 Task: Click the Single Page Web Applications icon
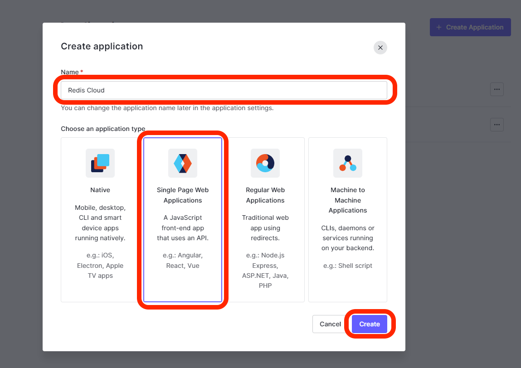pos(183,163)
